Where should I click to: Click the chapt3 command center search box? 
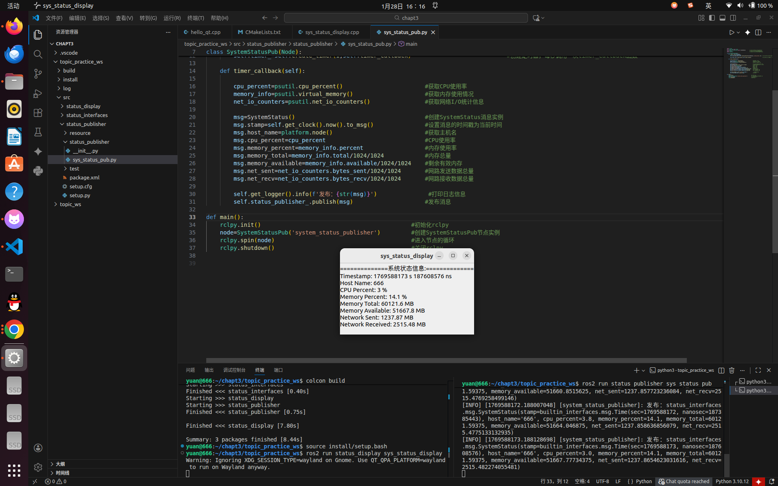coord(406,18)
